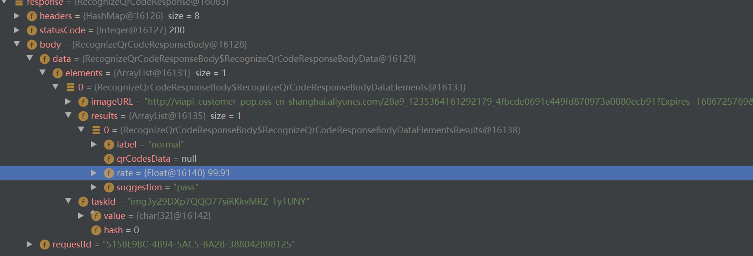Screen dimensions: 753x256
Task: Select the value char[32] row
Action: [376, 216]
